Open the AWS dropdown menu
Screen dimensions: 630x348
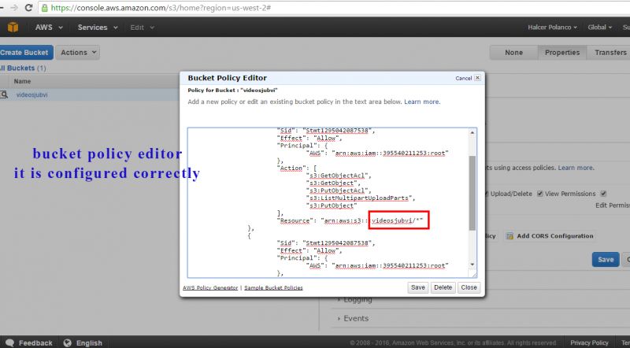49,28
